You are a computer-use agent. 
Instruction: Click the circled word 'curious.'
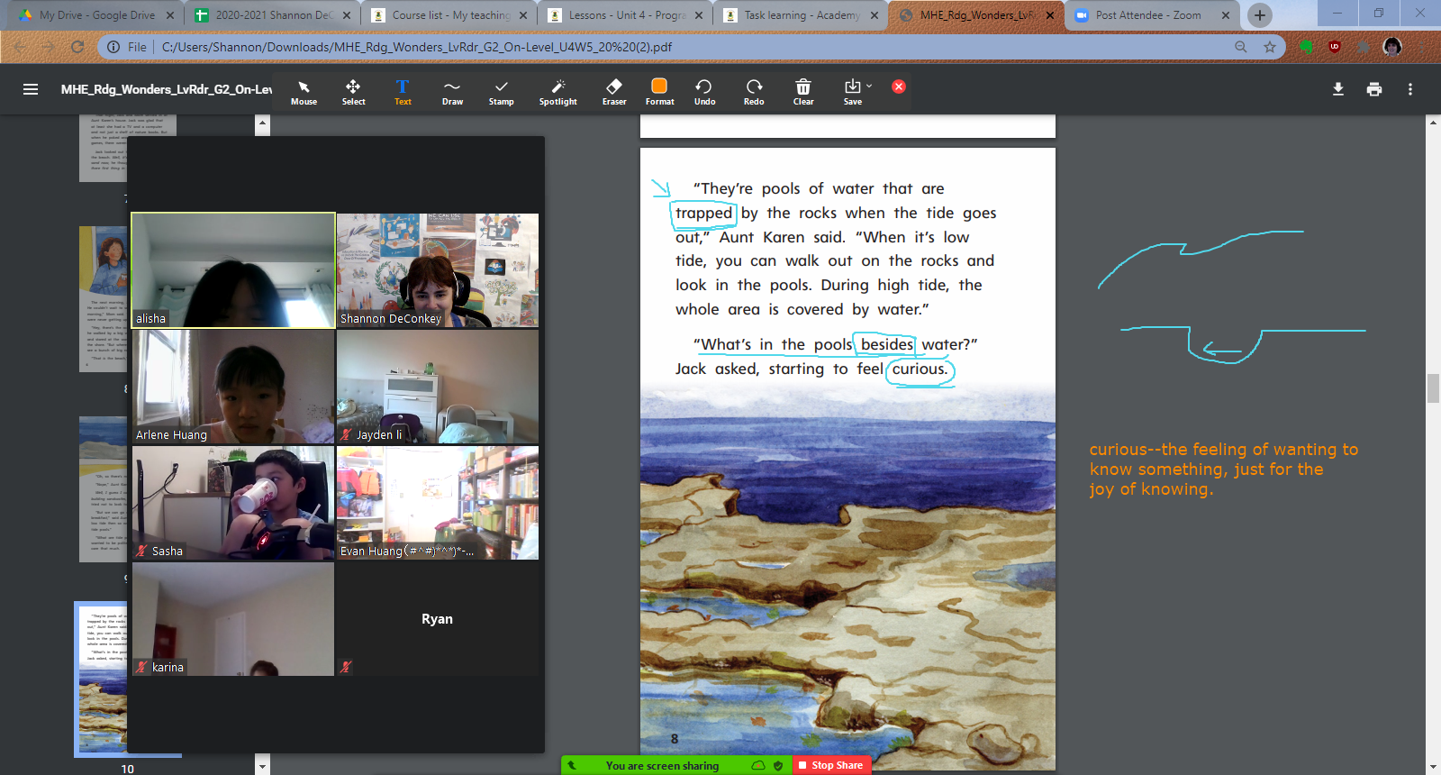coord(920,369)
